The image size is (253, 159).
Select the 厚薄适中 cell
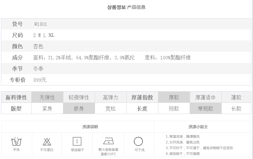[206, 97]
